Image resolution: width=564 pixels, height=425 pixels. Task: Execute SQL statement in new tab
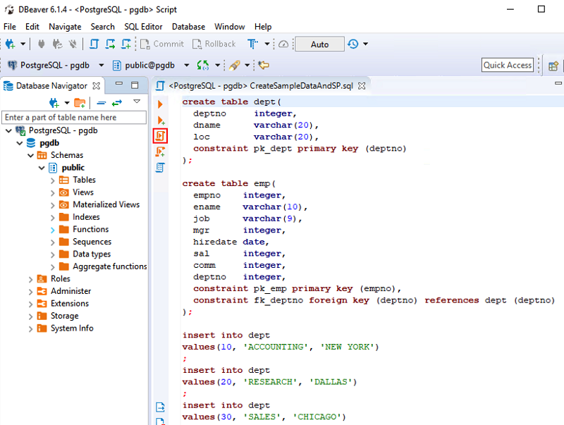[x=160, y=120]
